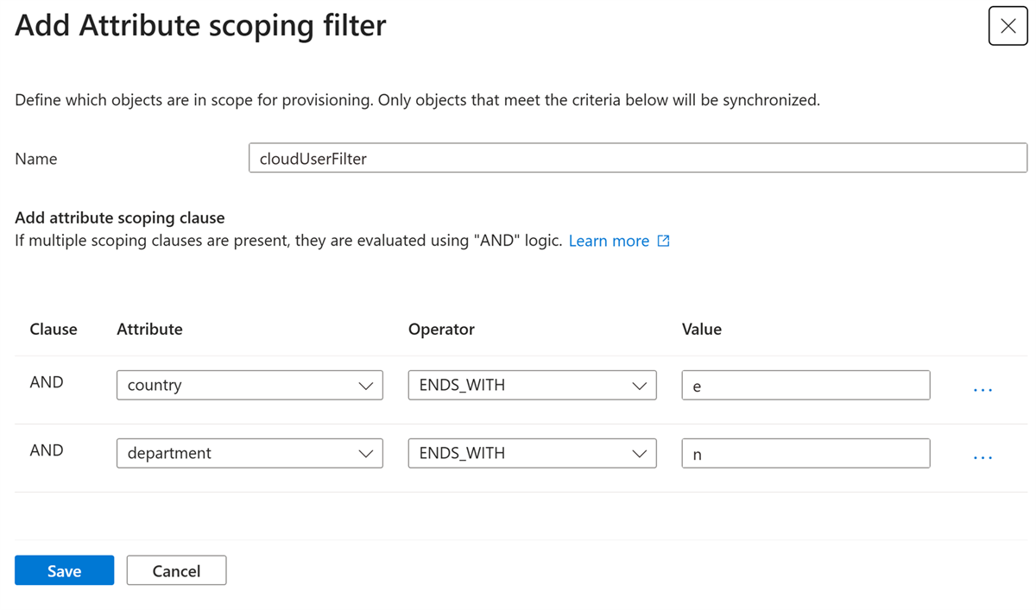Image resolution: width=1036 pixels, height=610 pixels.
Task: Save the scoping filter
Action: 64,570
